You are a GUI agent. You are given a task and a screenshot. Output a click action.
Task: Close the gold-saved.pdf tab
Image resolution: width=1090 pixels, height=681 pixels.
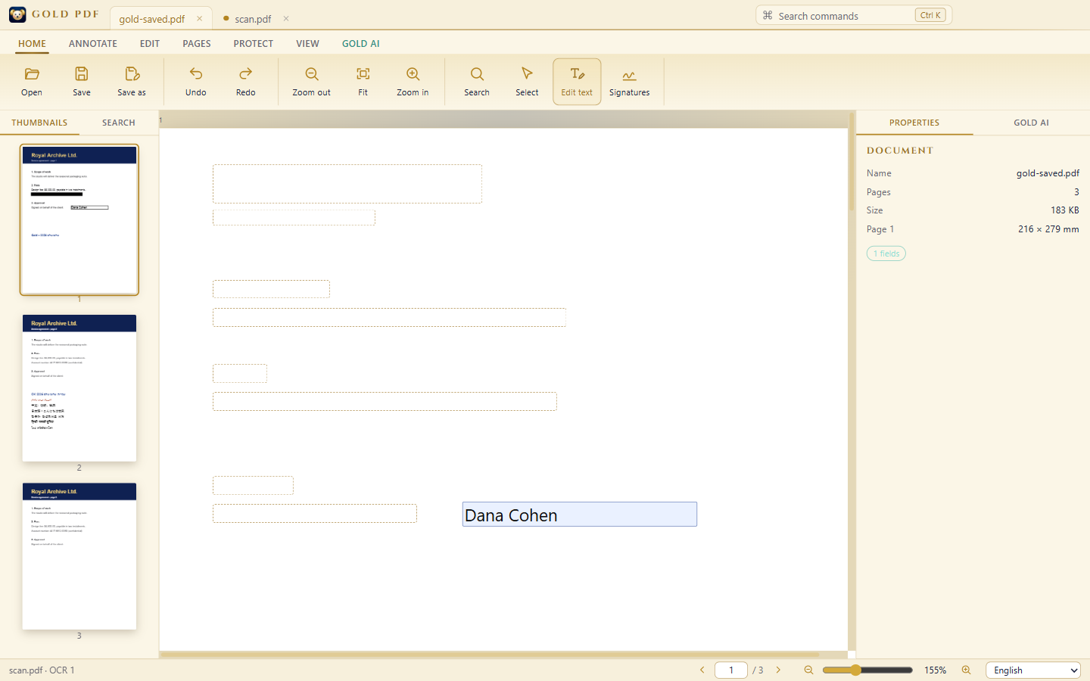coord(200,18)
